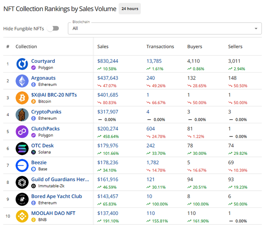265x225 pixels.
Task: Click Courtyard transactions count 13,785
Action: click(x=154, y=61)
